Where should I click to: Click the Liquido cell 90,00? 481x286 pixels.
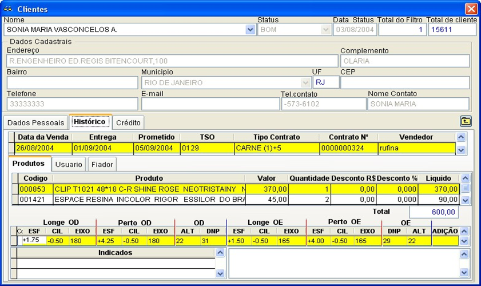439,200
